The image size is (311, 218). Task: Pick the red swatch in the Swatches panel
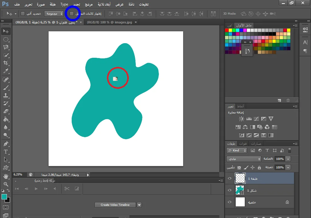[227, 30]
